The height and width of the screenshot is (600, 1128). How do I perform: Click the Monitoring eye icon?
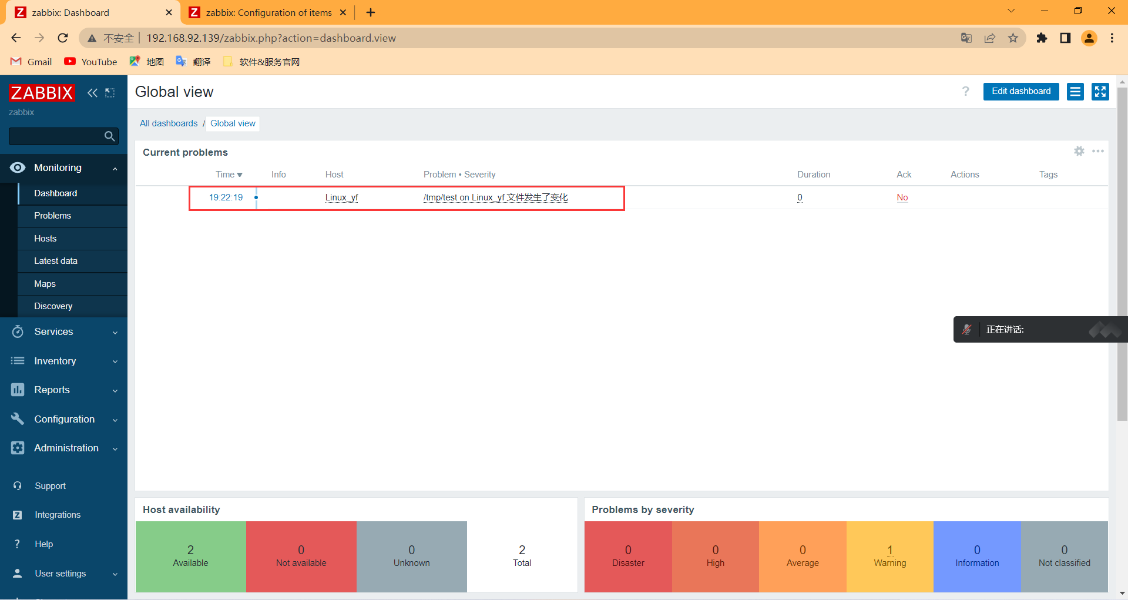coord(18,167)
